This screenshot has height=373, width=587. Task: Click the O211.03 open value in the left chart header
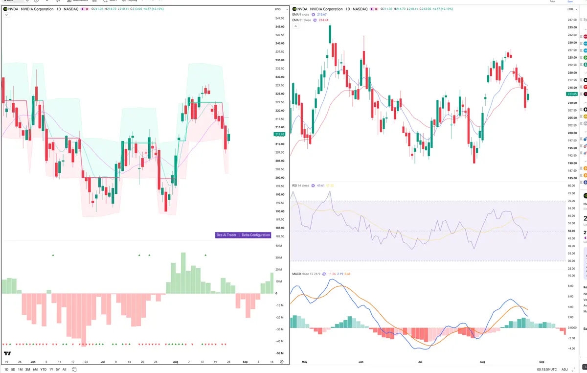coord(97,9)
